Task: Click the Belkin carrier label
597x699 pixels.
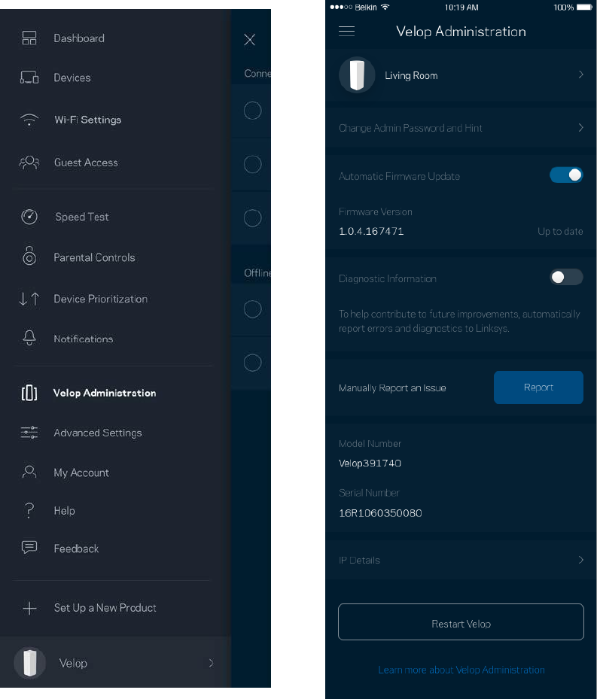Action: 365,7
